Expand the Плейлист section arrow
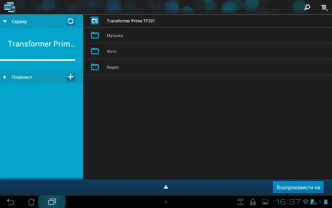This screenshot has width=332, height=208. pyautogui.click(x=5, y=77)
